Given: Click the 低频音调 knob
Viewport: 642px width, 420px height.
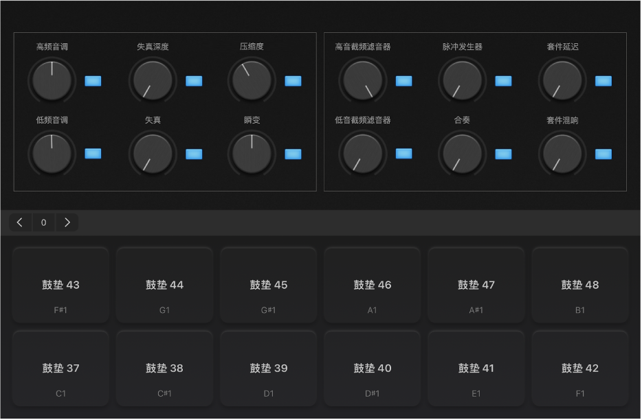Looking at the screenshot, I should click(52, 154).
